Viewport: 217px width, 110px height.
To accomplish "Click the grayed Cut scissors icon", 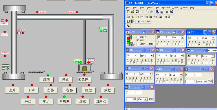I will pos(143,12).
